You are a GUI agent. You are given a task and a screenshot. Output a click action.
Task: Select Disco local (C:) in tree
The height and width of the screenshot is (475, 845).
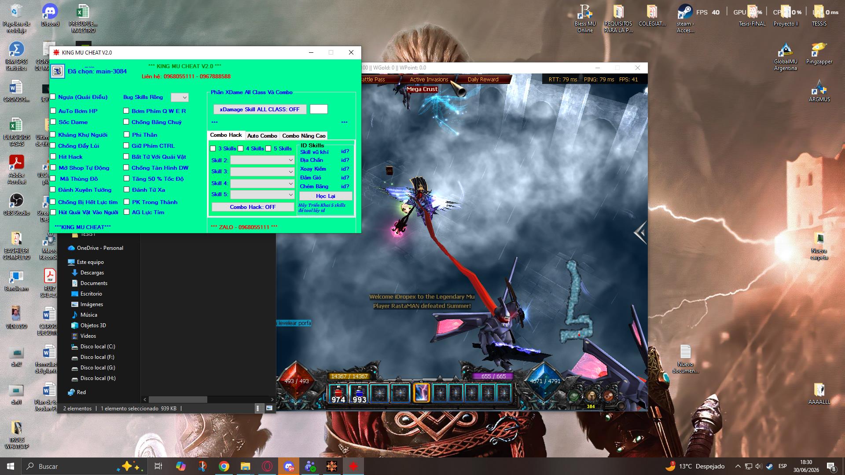(97, 347)
